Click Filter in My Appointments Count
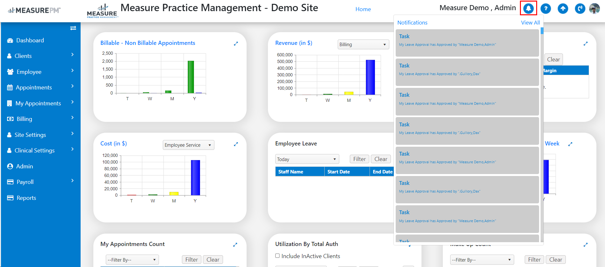This screenshot has width=605, height=267. click(x=191, y=259)
